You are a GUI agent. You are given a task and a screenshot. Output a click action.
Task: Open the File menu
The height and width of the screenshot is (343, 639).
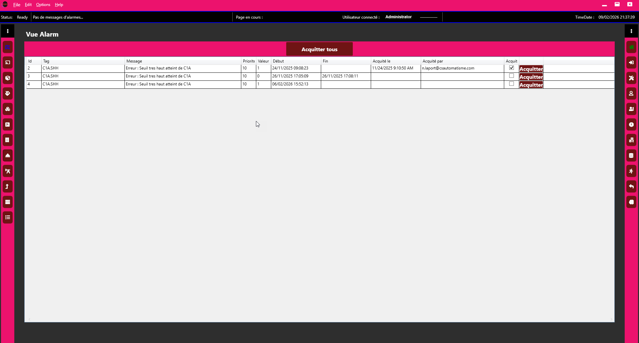17,5
